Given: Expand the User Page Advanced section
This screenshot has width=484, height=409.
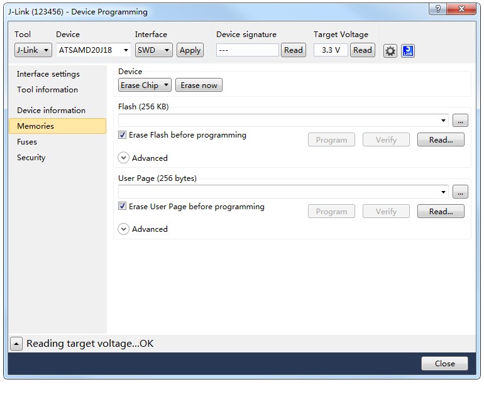Looking at the screenshot, I should pyautogui.click(x=124, y=229).
